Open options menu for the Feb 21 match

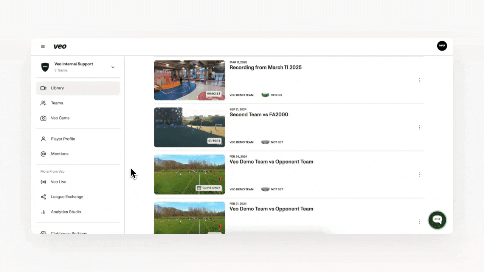(x=419, y=222)
